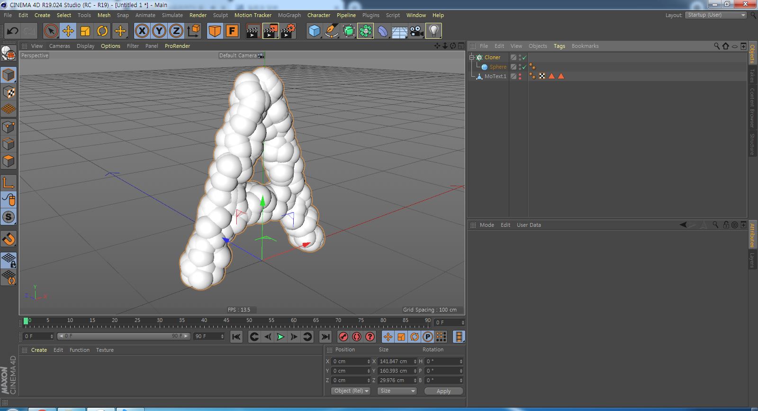Screen dimensions: 758x411
Task: Open the Character menu
Action: [319, 15]
